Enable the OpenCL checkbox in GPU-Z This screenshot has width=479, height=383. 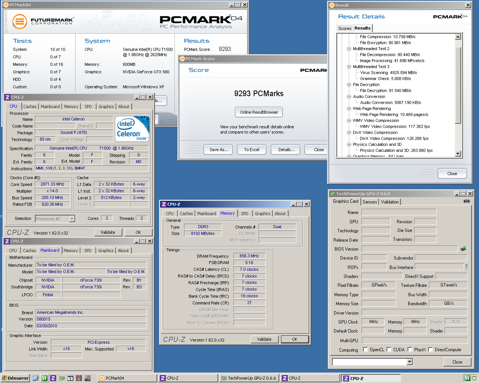[x=366, y=350]
